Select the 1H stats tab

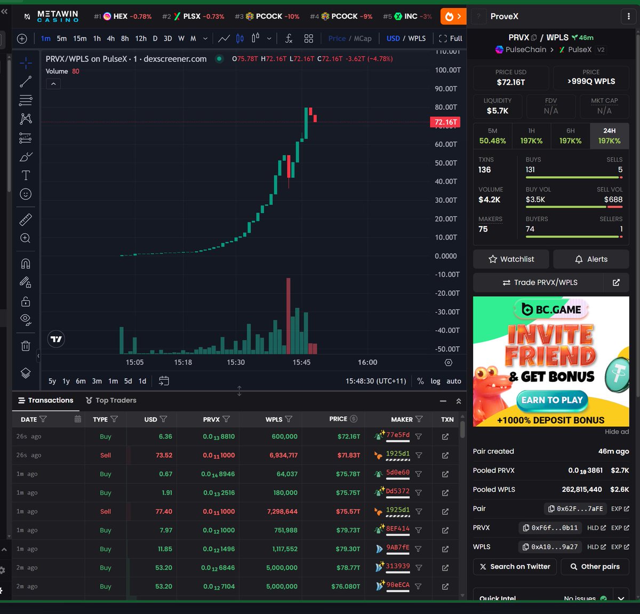[x=532, y=136]
